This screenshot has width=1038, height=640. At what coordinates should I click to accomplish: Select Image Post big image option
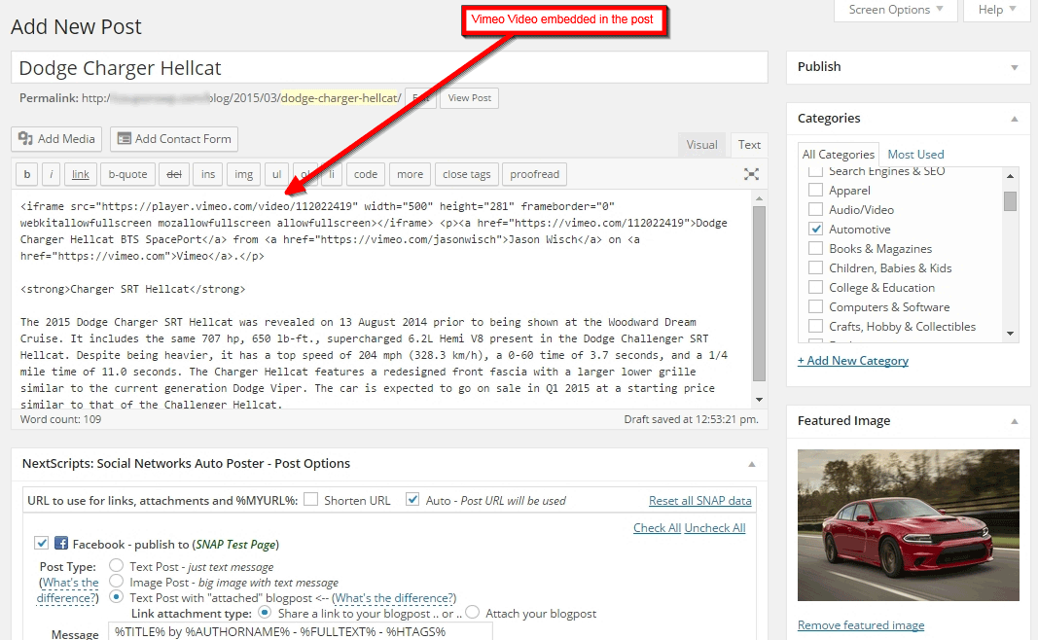click(117, 581)
